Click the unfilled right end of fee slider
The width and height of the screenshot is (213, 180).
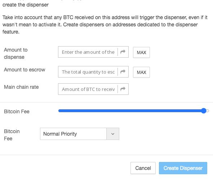pyautogui.click(x=208, y=111)
